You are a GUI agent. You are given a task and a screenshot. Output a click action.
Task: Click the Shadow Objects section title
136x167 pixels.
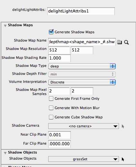[x=23, y=152]
